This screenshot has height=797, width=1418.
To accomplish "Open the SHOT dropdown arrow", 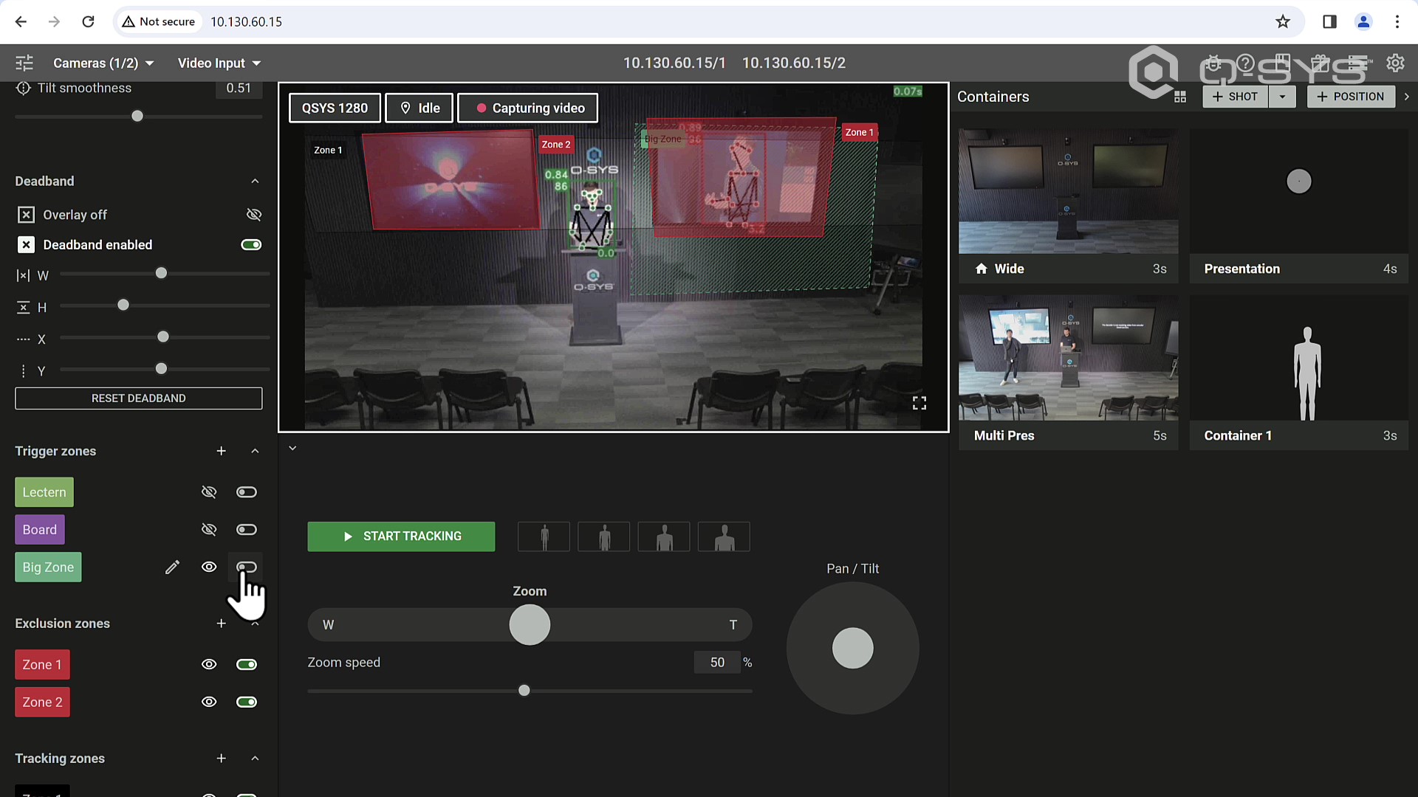I will tap(1282, 97).
